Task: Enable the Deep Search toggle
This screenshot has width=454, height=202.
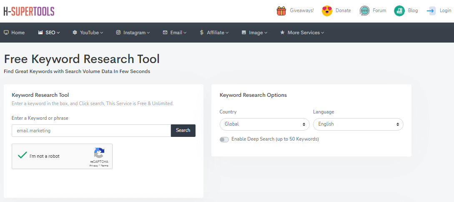Action: tap(224, 139)
